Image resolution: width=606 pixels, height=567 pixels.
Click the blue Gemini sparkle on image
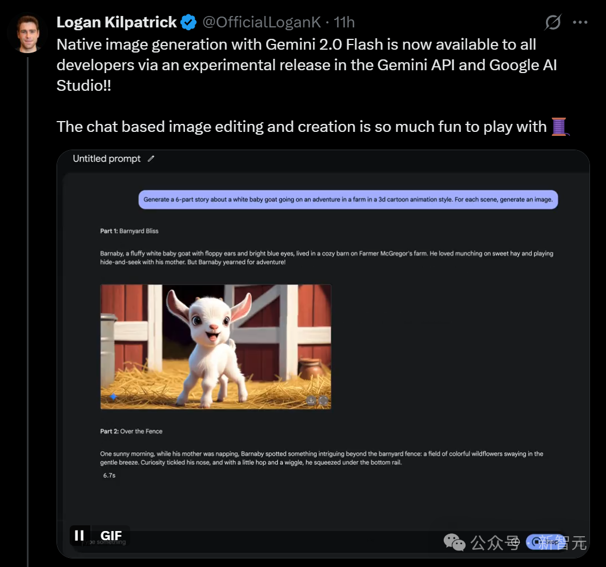[113, 397]
